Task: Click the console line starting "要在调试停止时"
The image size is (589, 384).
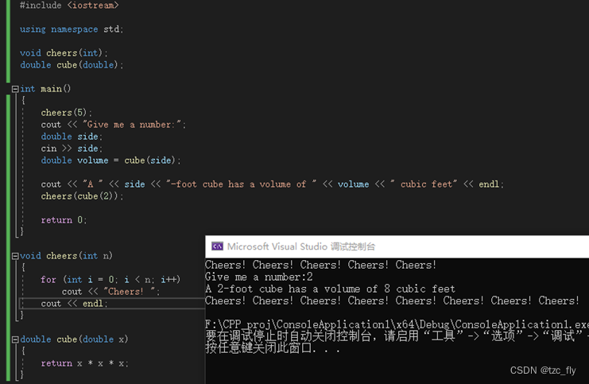Action: [397, 336]
